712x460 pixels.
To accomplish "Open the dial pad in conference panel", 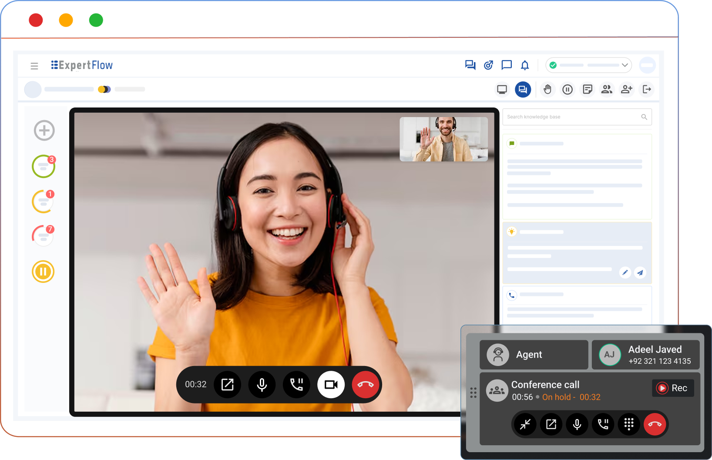I will pyautogui.click(x=629, y=424).
